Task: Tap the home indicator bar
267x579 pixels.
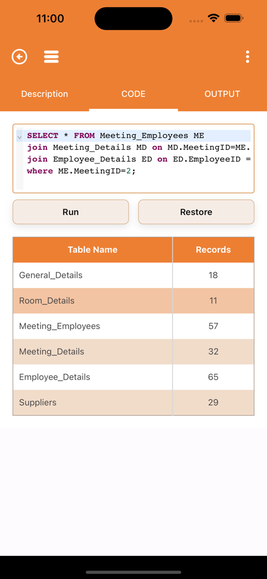Action: point(133,572)
